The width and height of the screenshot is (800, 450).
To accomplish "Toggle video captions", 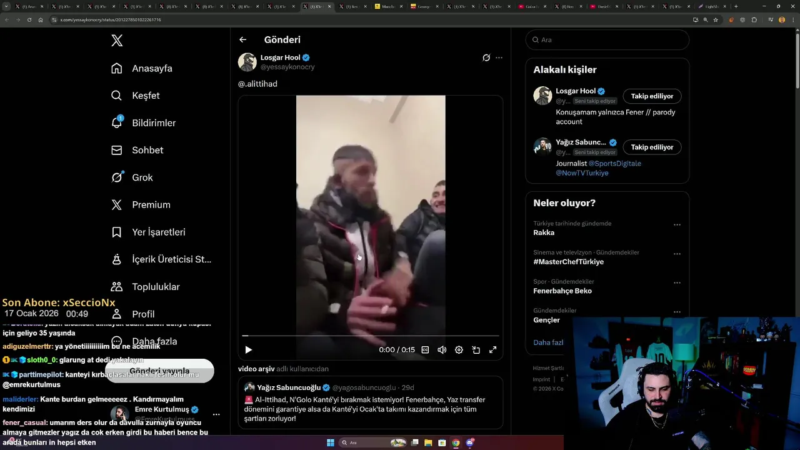I will (x=425, y=350).
